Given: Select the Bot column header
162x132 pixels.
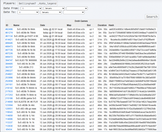Looking at the screenshot, I should point(89,25).
